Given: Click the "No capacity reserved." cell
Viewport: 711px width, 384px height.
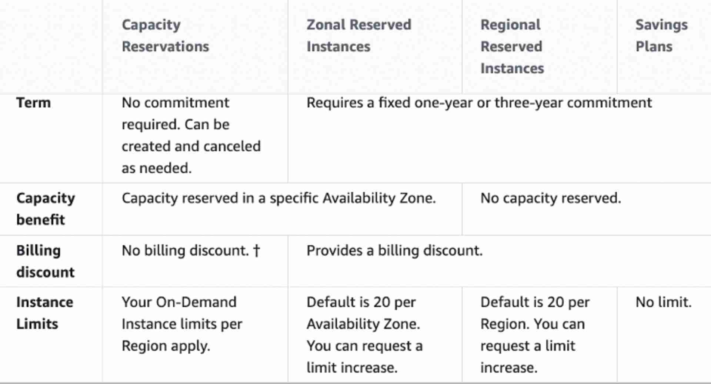Looking at the screenshot, I should point(550,198).
